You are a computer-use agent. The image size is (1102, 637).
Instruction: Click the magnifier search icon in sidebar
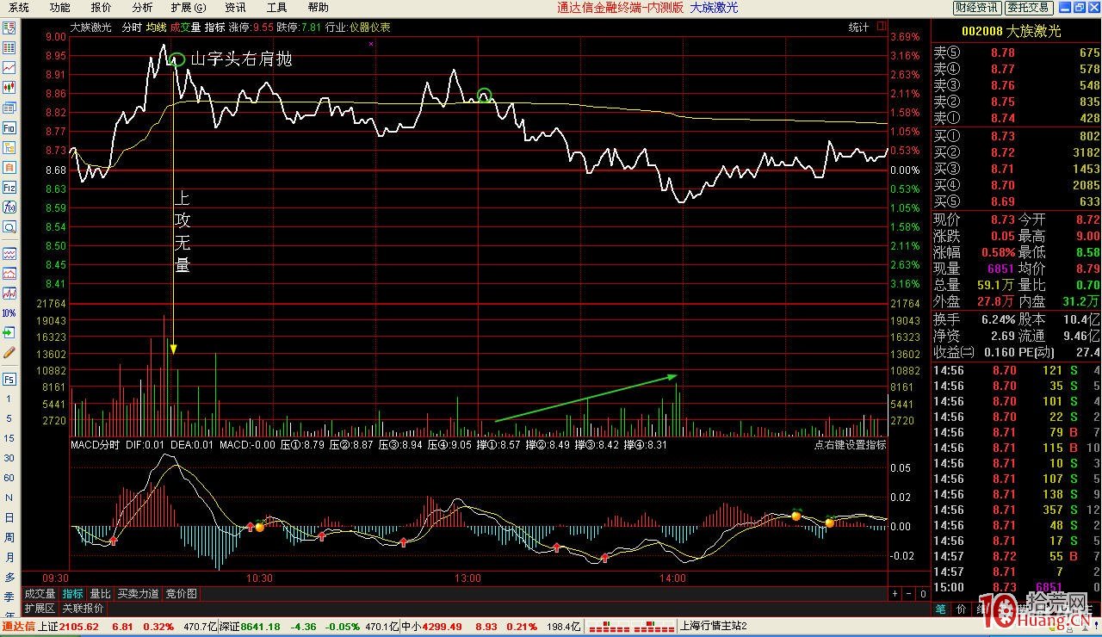click(x=9, y=227)
